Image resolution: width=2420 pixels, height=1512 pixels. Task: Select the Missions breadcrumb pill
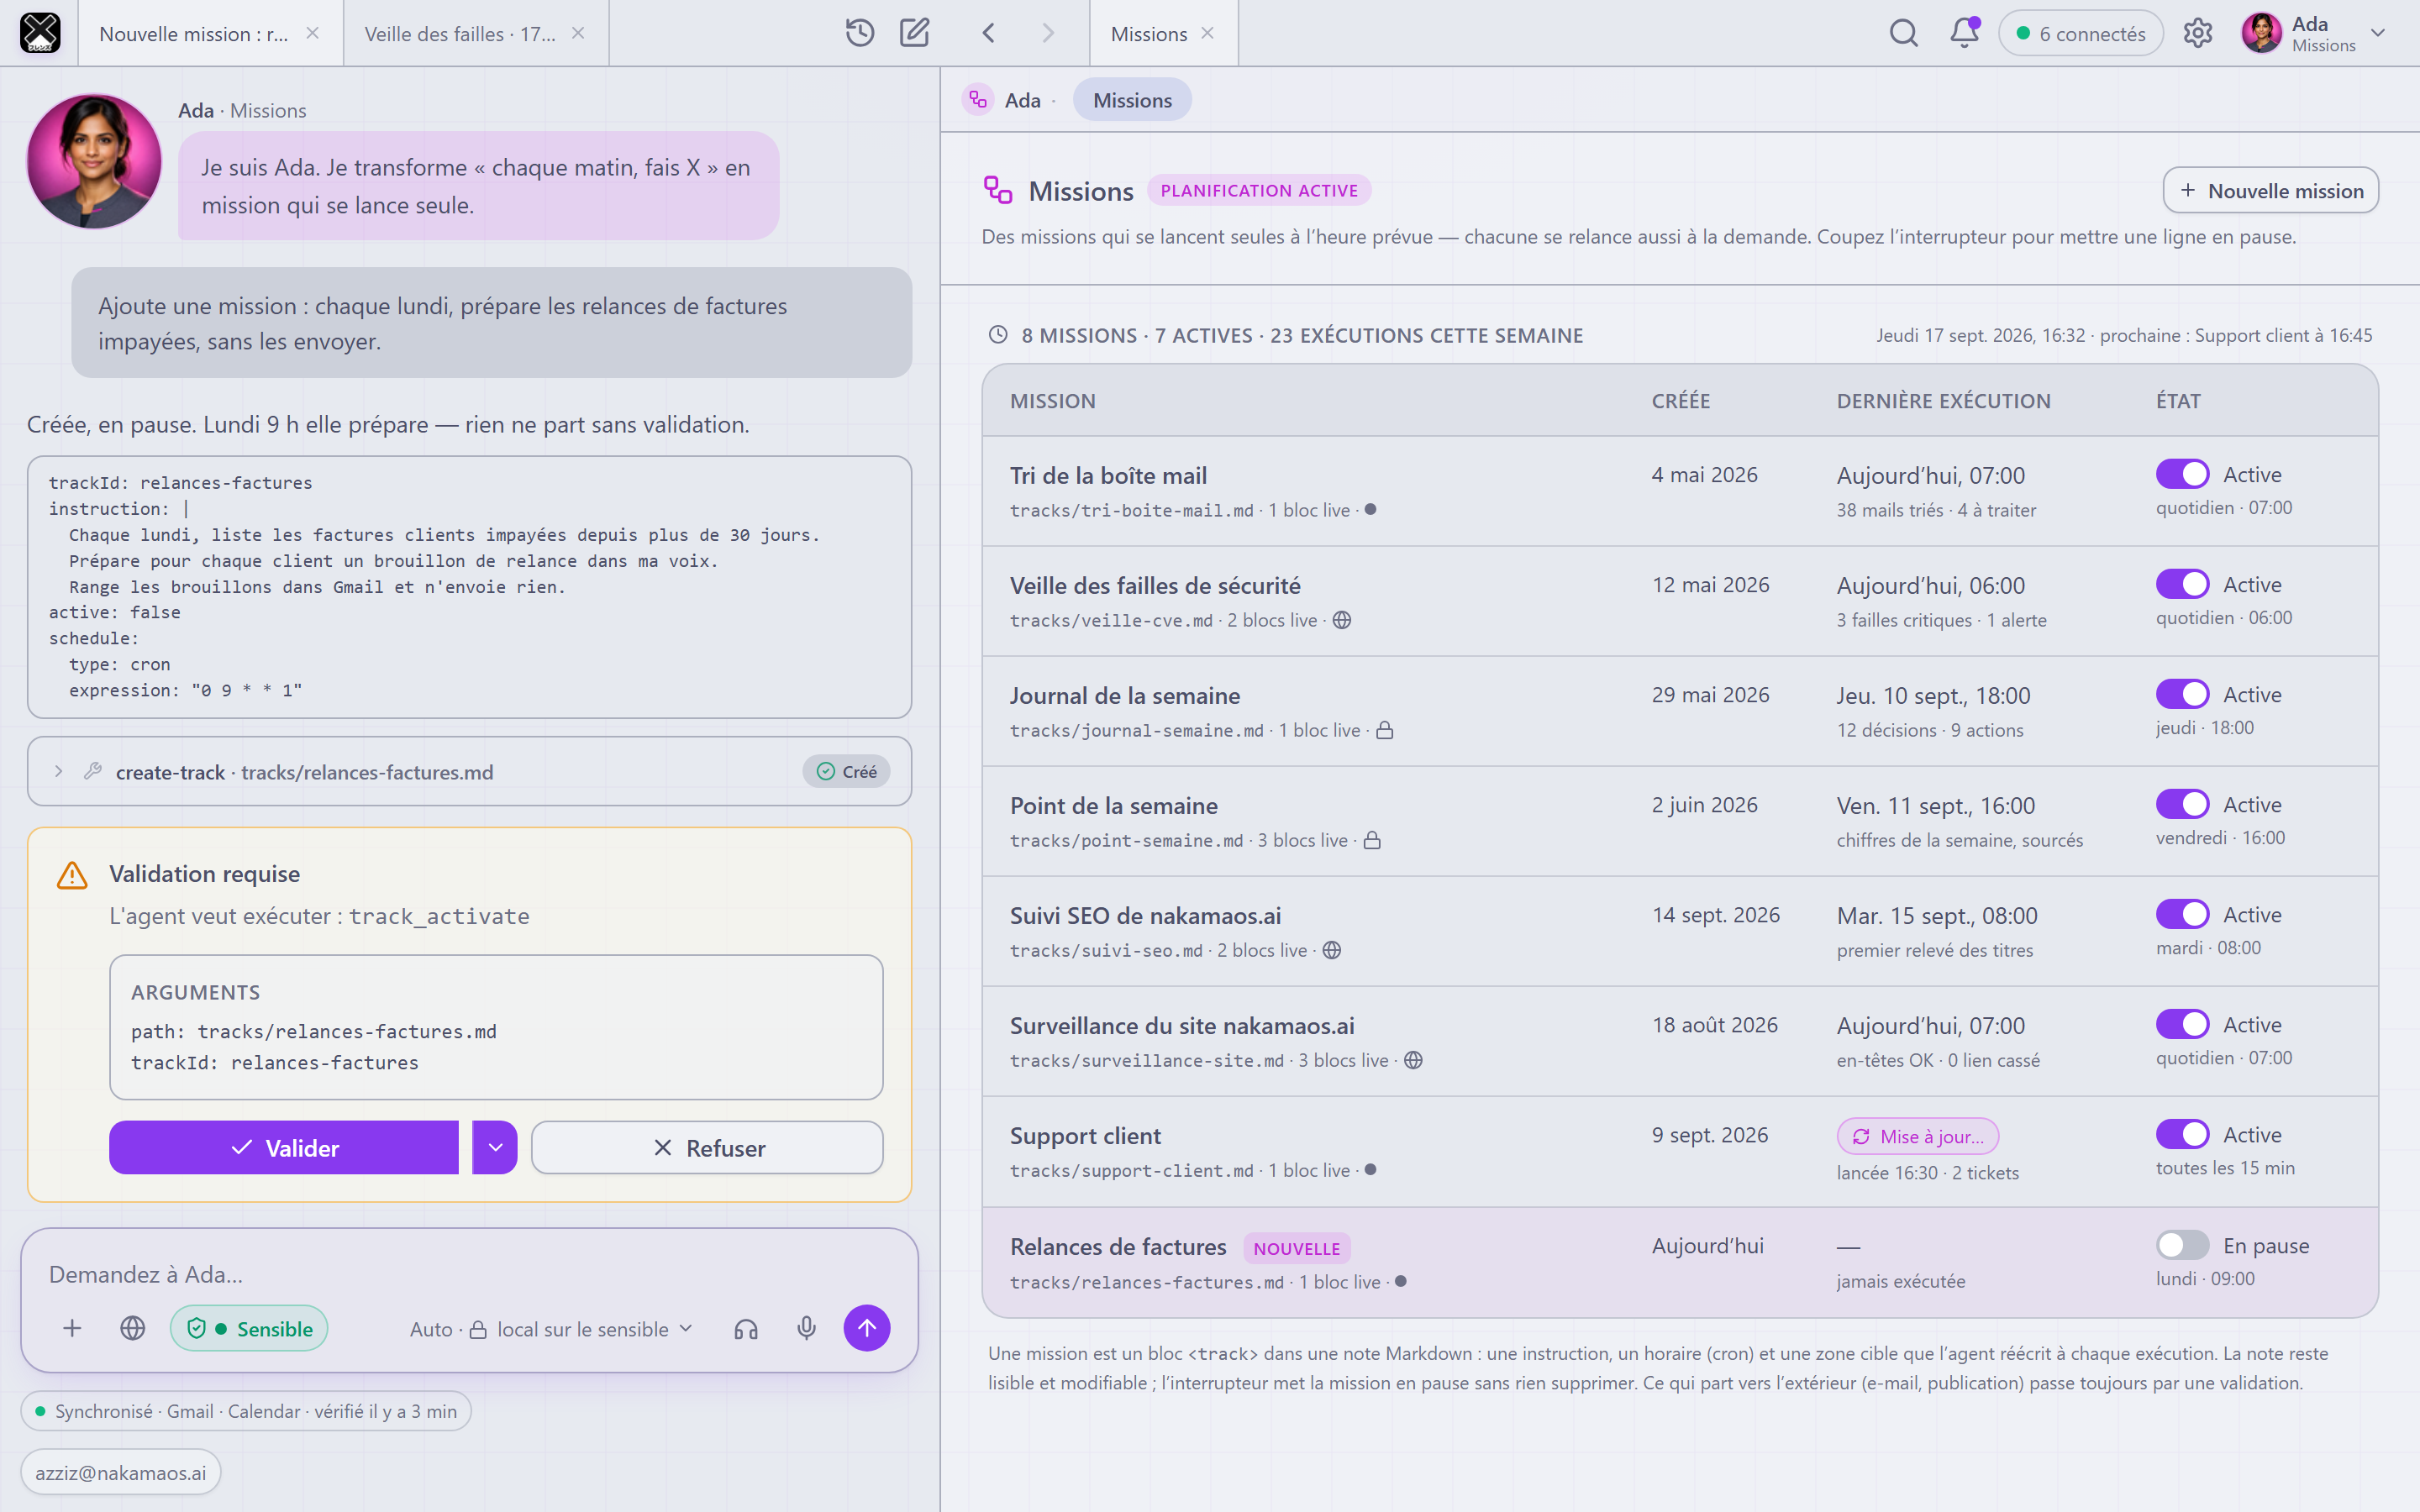tap(1132, 100)
